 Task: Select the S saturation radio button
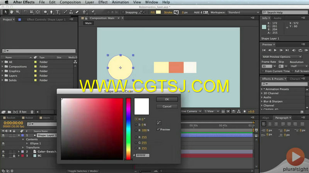(x=136, y=125)
